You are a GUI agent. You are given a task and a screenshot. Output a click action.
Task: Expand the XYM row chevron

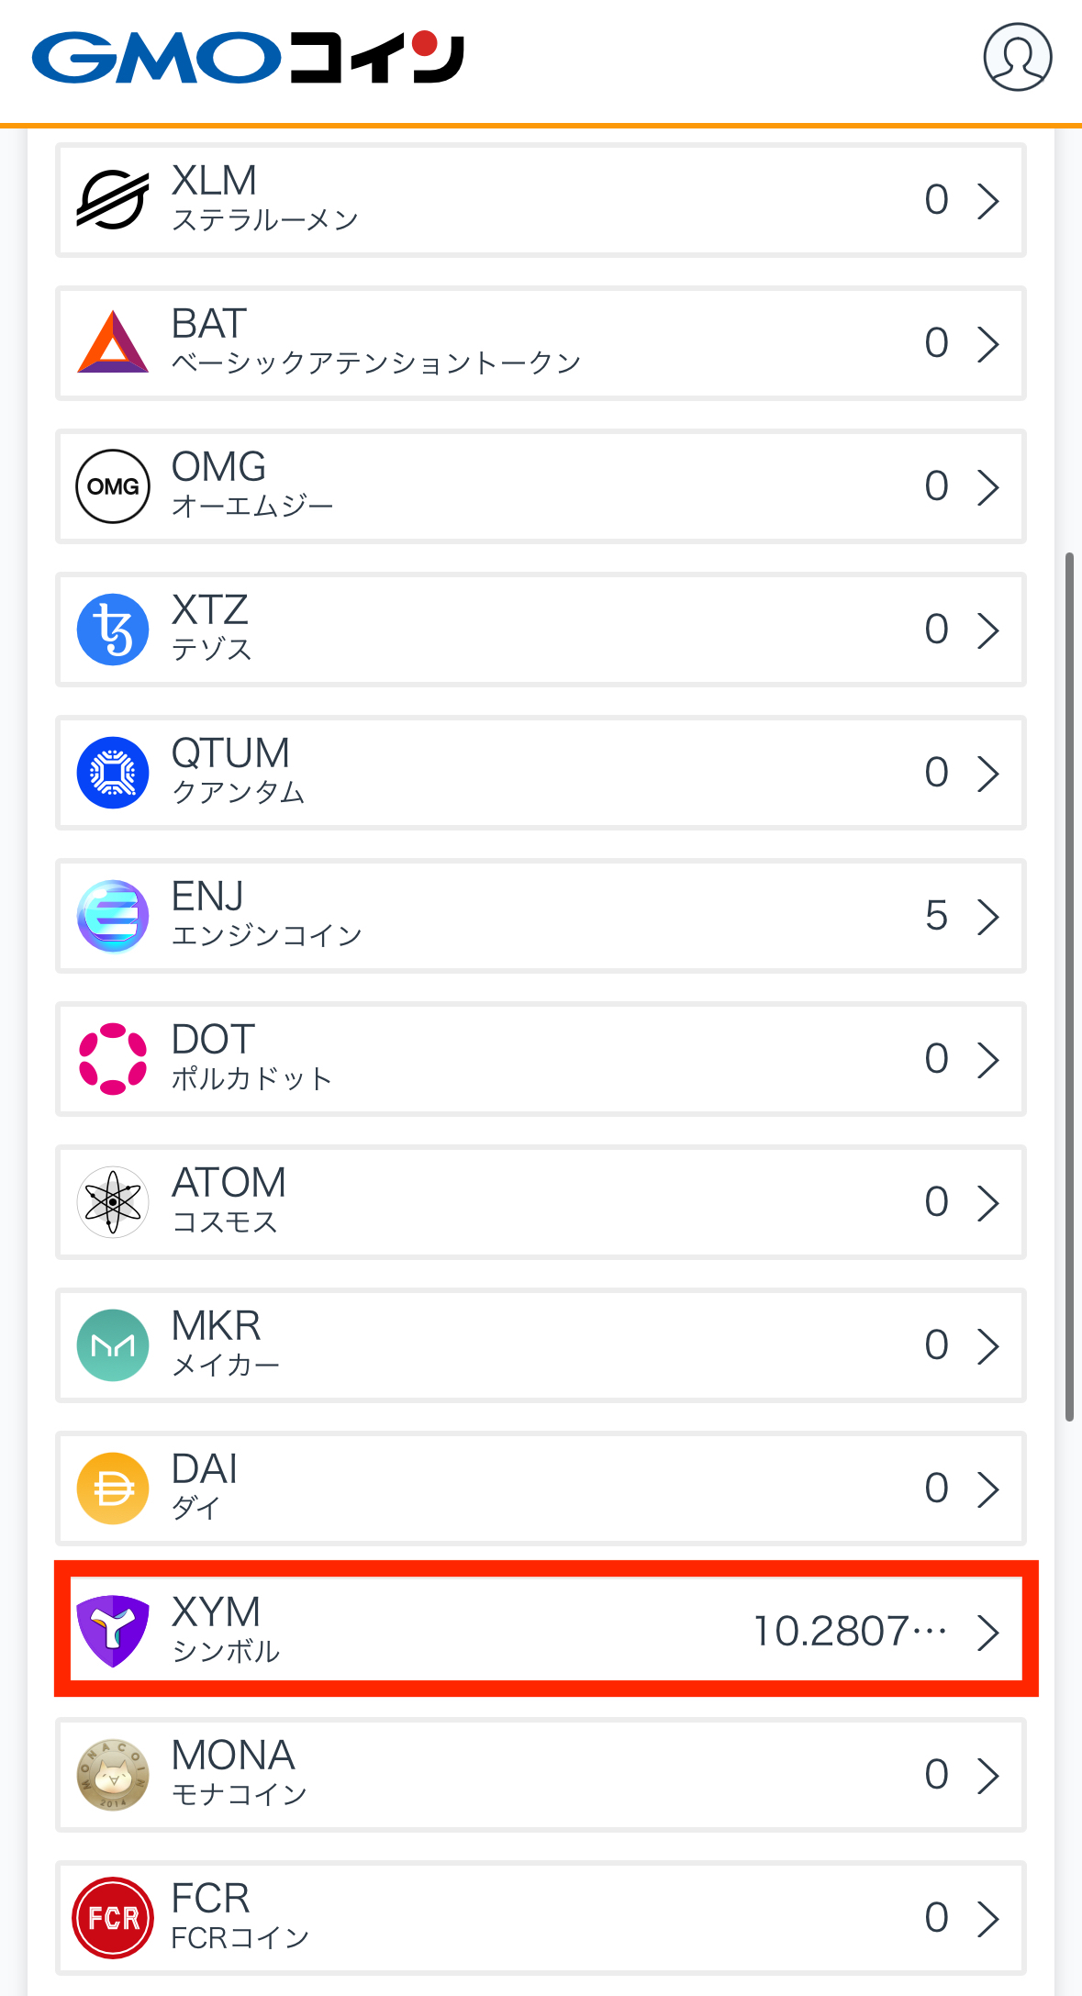[987, 1632]
